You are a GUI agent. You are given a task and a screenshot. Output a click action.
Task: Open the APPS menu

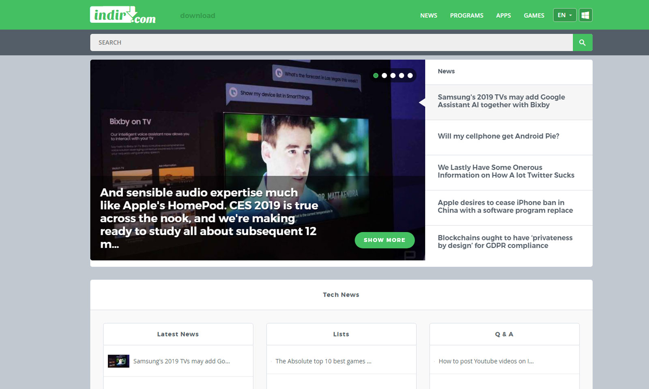[x=503, y=15]
